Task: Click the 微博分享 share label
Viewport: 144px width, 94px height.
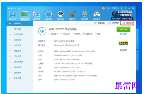Action: [101, 23]
